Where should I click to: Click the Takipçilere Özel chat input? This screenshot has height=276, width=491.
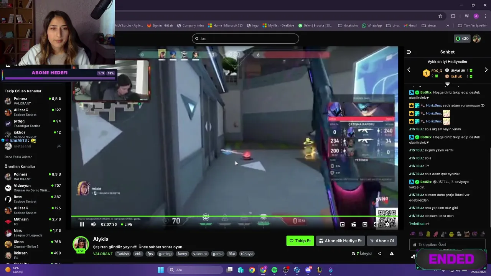(x=447, y=245)
